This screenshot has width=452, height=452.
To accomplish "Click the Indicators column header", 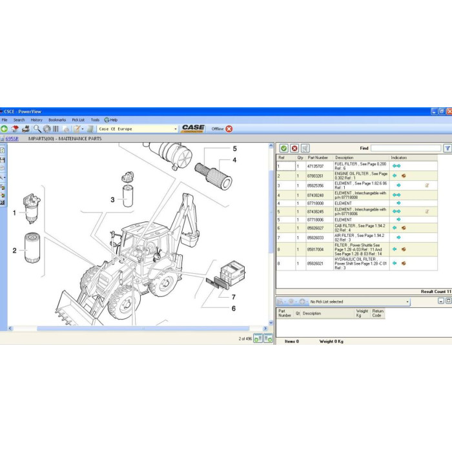I will (413, 158).
